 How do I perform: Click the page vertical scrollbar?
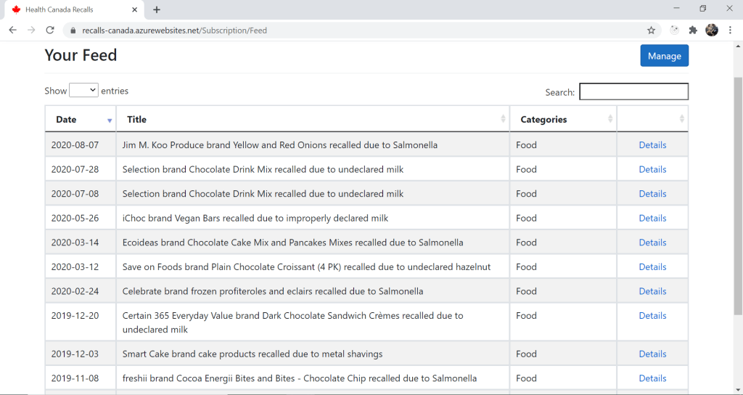(738, 196)
